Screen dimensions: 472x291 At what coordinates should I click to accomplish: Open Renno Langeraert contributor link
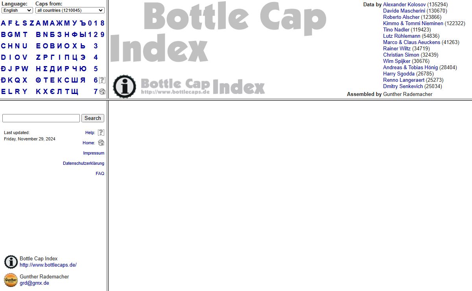click(x=404, y=80)
